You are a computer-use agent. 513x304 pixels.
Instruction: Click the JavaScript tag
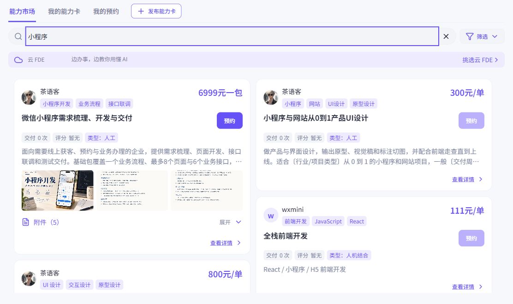click(x=328, y=222)
